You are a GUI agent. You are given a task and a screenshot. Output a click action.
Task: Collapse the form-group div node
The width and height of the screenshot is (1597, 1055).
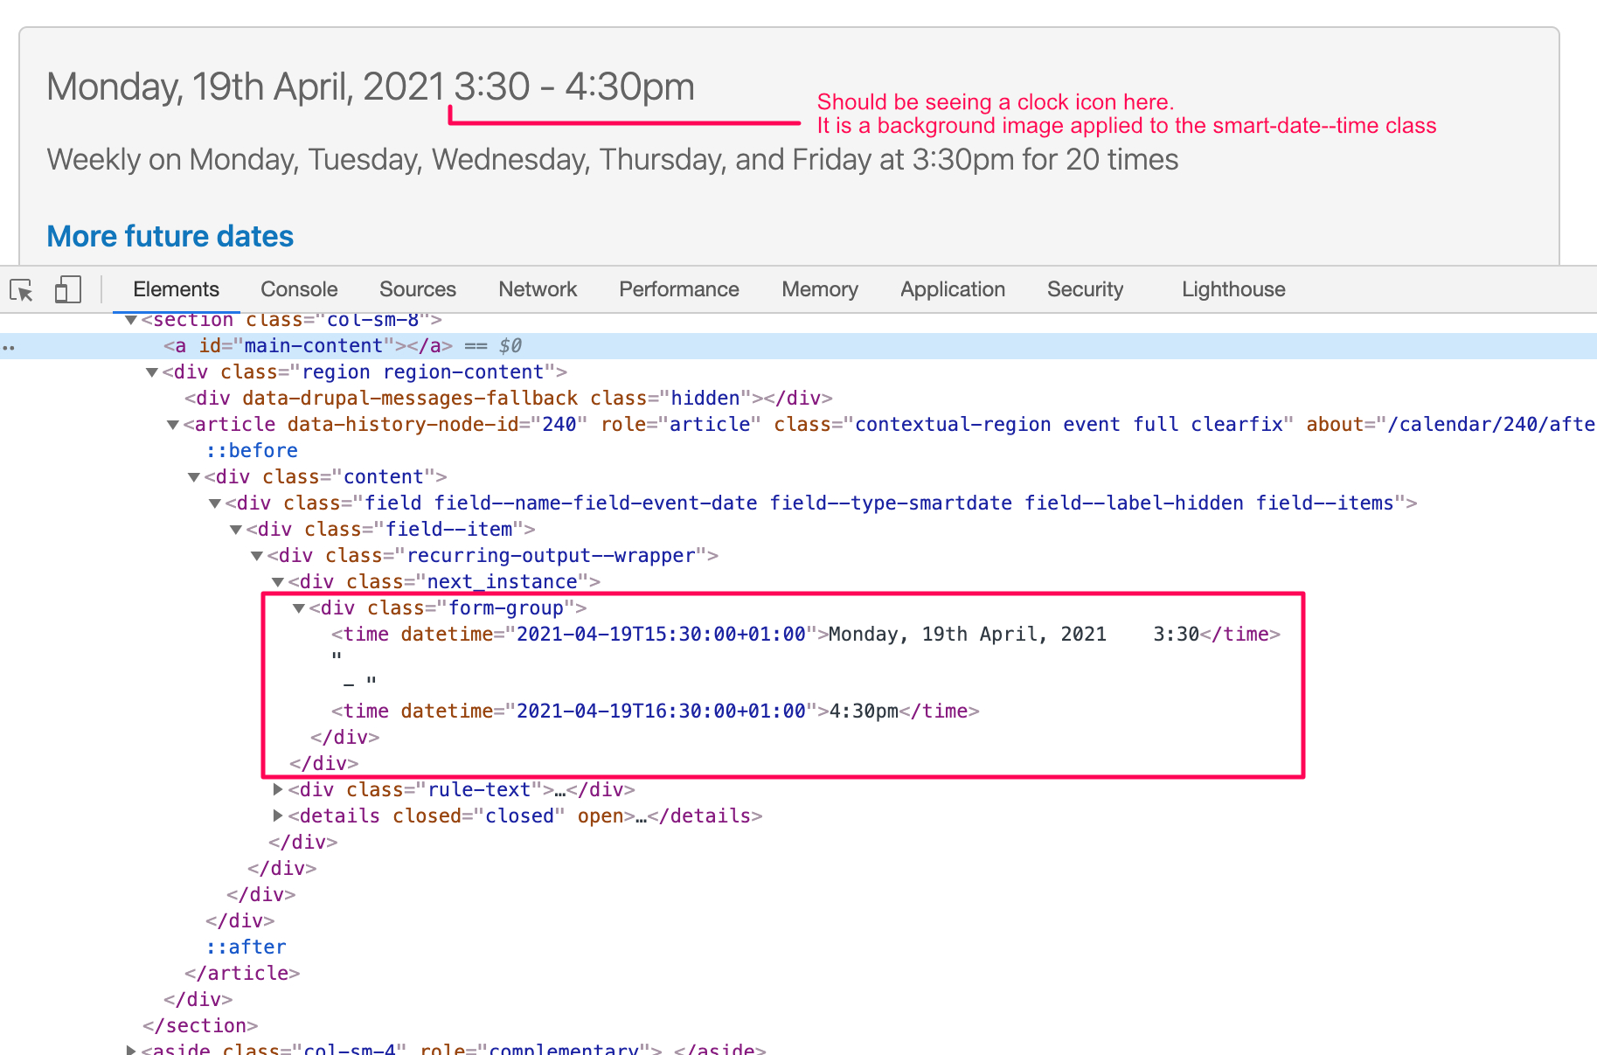299,608
